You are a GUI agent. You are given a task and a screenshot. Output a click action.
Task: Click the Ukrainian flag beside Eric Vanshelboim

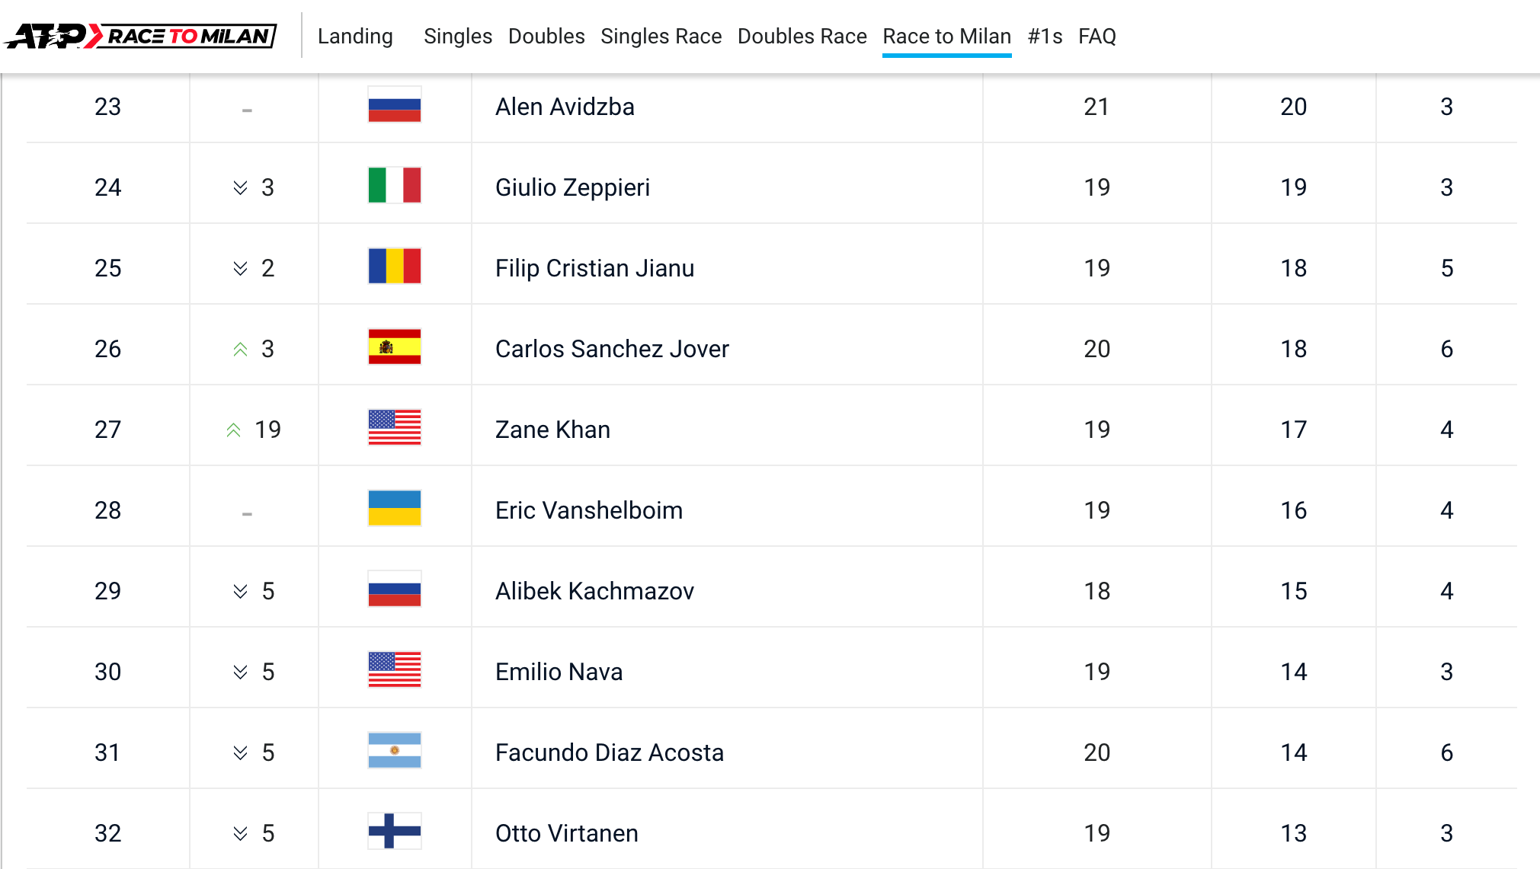[x=394, y=508]
